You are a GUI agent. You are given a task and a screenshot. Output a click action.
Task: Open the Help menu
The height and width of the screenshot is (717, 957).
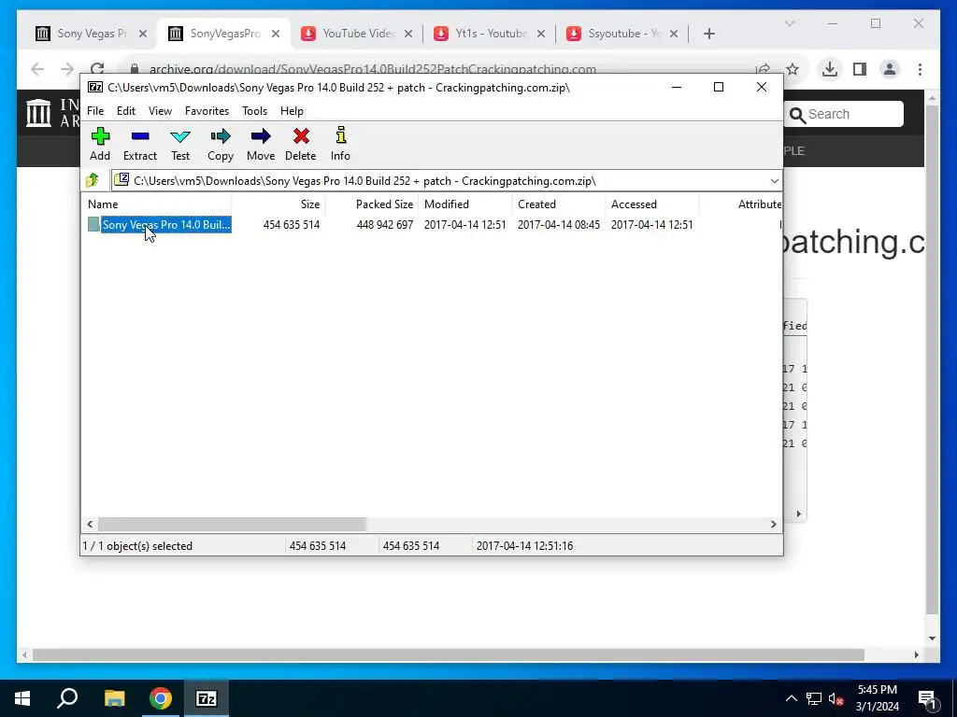click(292, 110)
